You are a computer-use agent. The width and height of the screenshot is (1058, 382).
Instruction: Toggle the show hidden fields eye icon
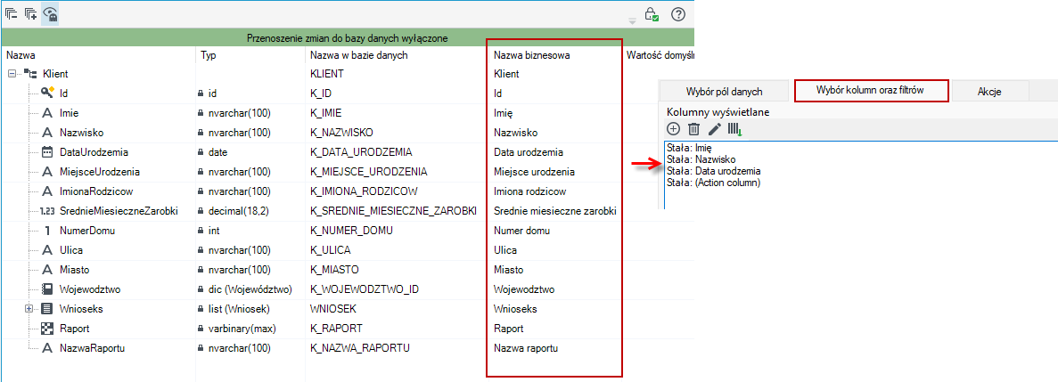coord(50,13)
